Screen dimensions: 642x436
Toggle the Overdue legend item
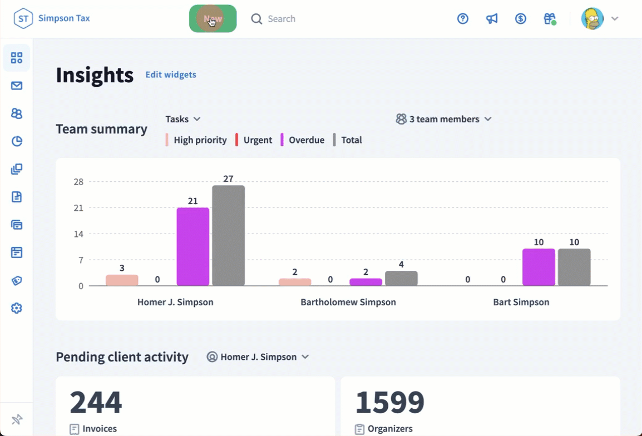pyautogui.click(x=303, y=140)
